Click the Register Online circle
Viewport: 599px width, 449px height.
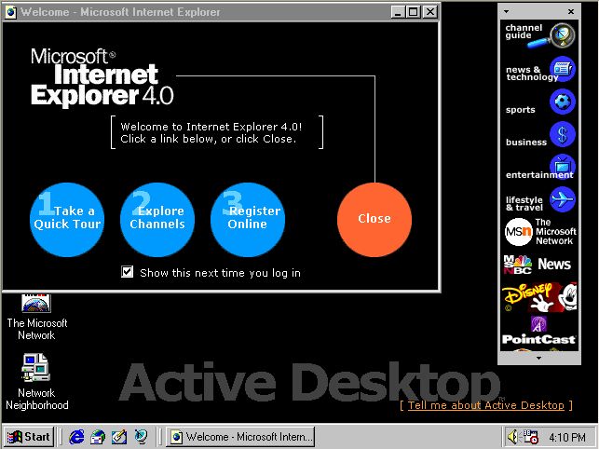(248, 219)
